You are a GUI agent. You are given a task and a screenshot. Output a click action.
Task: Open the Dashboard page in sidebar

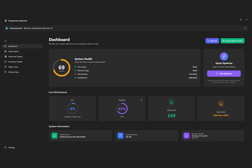23,46
